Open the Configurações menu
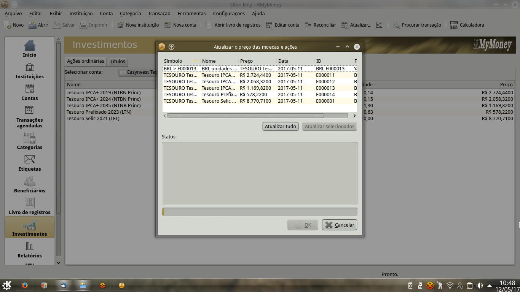The height and width of the screenshot is (292, 520). 229,13
